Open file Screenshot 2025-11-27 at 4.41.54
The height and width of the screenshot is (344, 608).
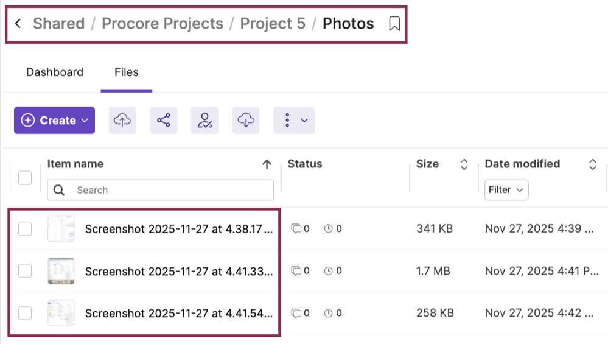coord(179,313)
